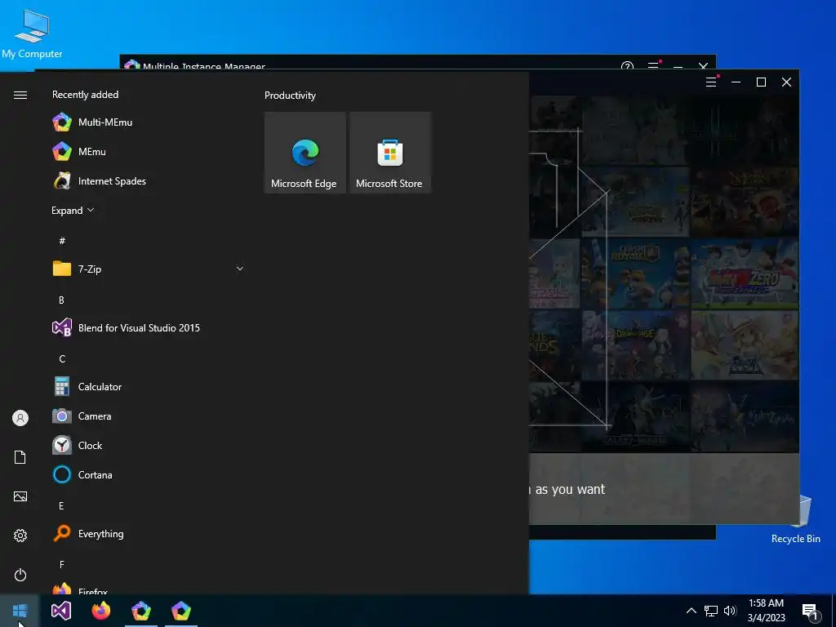836x627 pixels.
Task: Expand the Start menu hamburger navigation
Action: pyautogui.click(x=20, y=95)
